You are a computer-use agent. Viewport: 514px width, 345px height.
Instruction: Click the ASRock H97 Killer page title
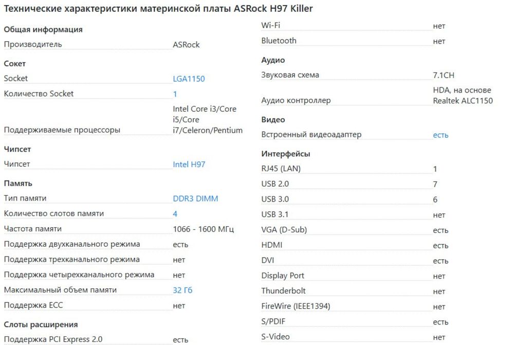pyautogui.click(x=158, y=9)
